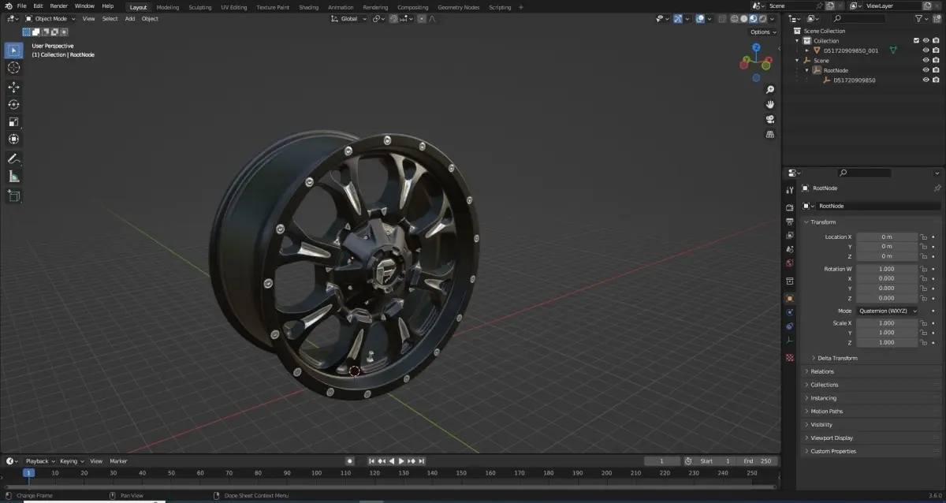Select the Select Box tool
Viewport: 946px width, 503px height.
point(13,50)
